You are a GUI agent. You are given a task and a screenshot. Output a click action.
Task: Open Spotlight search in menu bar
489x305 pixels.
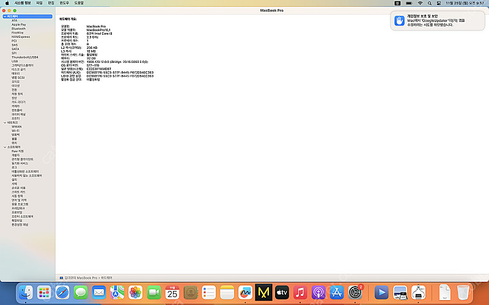click(430, 3)
